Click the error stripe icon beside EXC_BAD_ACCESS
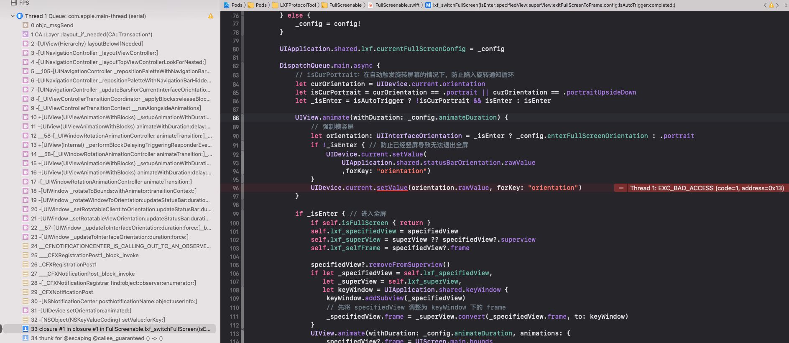Screen dimensions: 789x343 click(621, 188)
